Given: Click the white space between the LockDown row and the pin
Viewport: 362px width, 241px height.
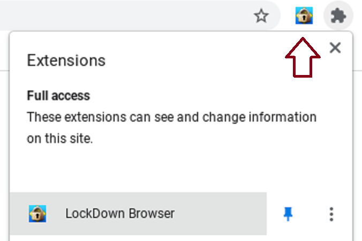Looking at the screenshot, I should (274, 214).
